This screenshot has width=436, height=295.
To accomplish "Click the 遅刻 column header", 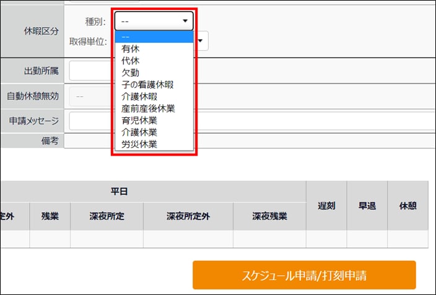I will (x=326, y=206).
